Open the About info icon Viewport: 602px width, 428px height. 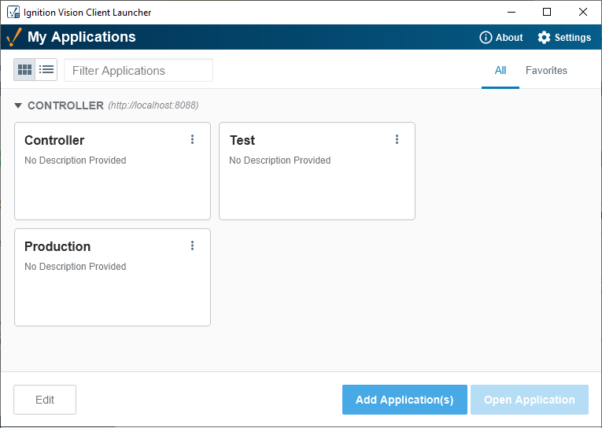[486, 38]
